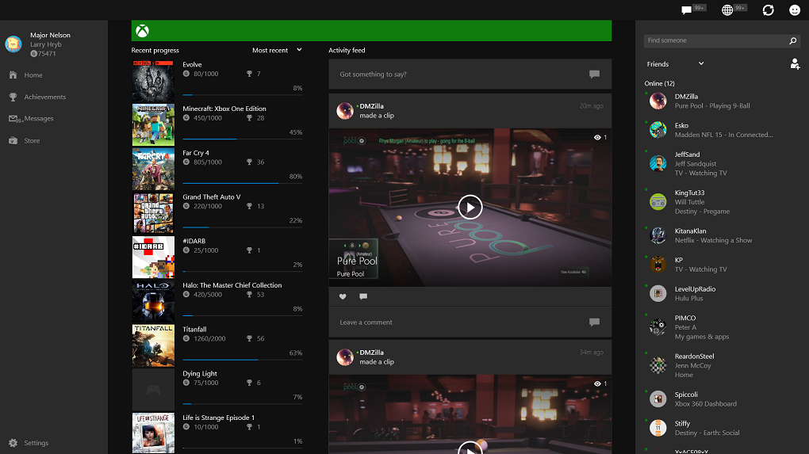Click the globe notifications icon
Image resolution: width=809 pixels, height=454 pixels.
point(727,10)
